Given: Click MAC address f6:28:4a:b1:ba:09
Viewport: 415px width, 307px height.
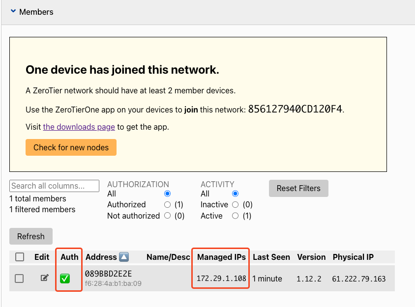Looking at the screenshot, I should point(113,283).
